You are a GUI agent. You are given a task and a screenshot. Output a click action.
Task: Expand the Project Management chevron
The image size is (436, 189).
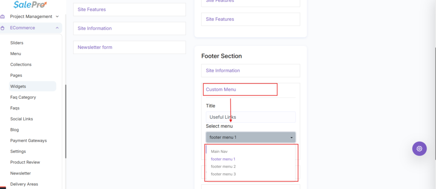(57, 17)
